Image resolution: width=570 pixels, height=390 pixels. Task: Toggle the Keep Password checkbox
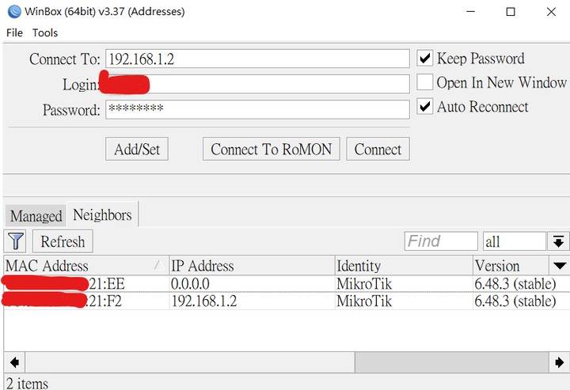(x=424, y=58)
